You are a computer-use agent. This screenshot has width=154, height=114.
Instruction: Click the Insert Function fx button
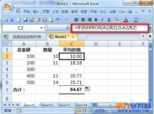click(x=68, y=28)
